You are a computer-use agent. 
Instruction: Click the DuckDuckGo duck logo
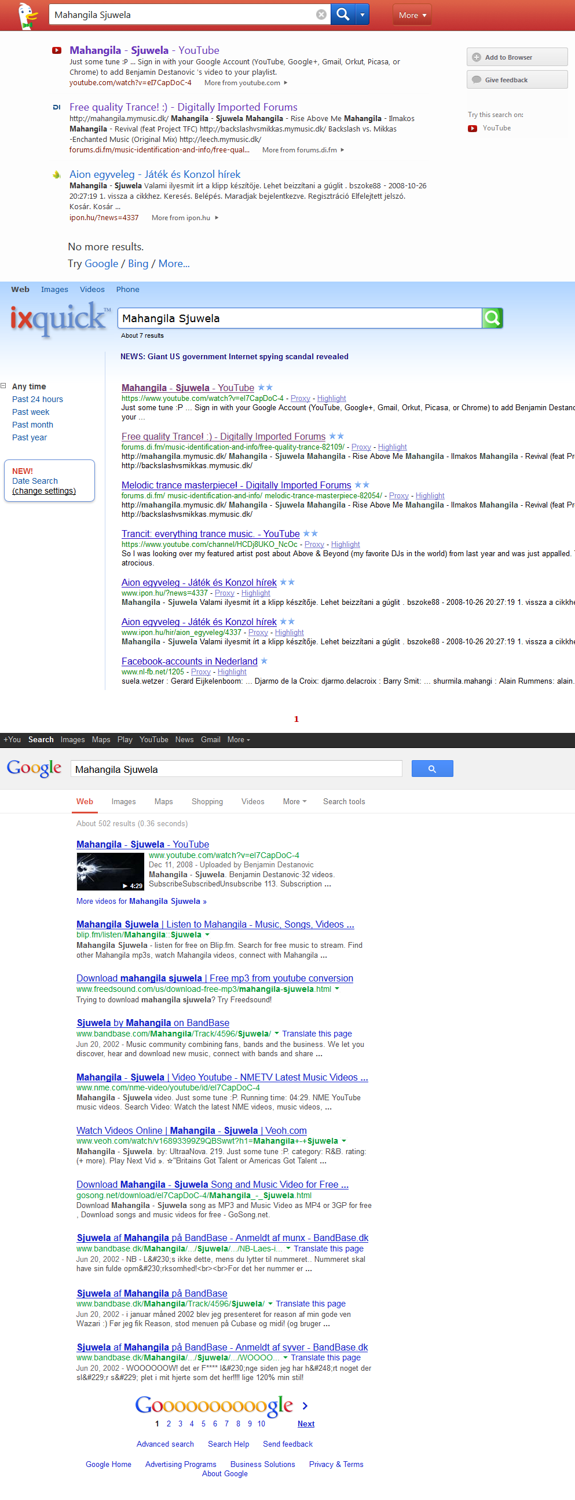click(x=27, y=15)
